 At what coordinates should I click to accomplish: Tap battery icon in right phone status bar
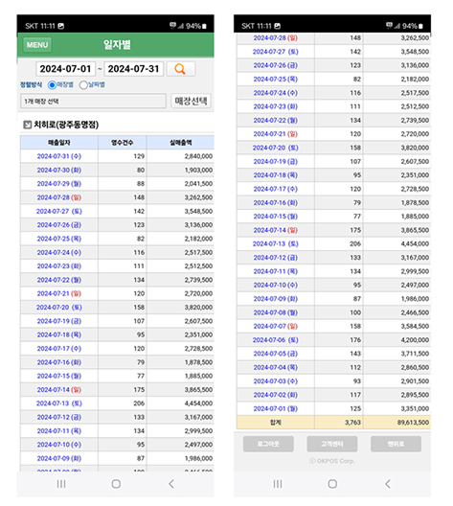tap(420, 26)
